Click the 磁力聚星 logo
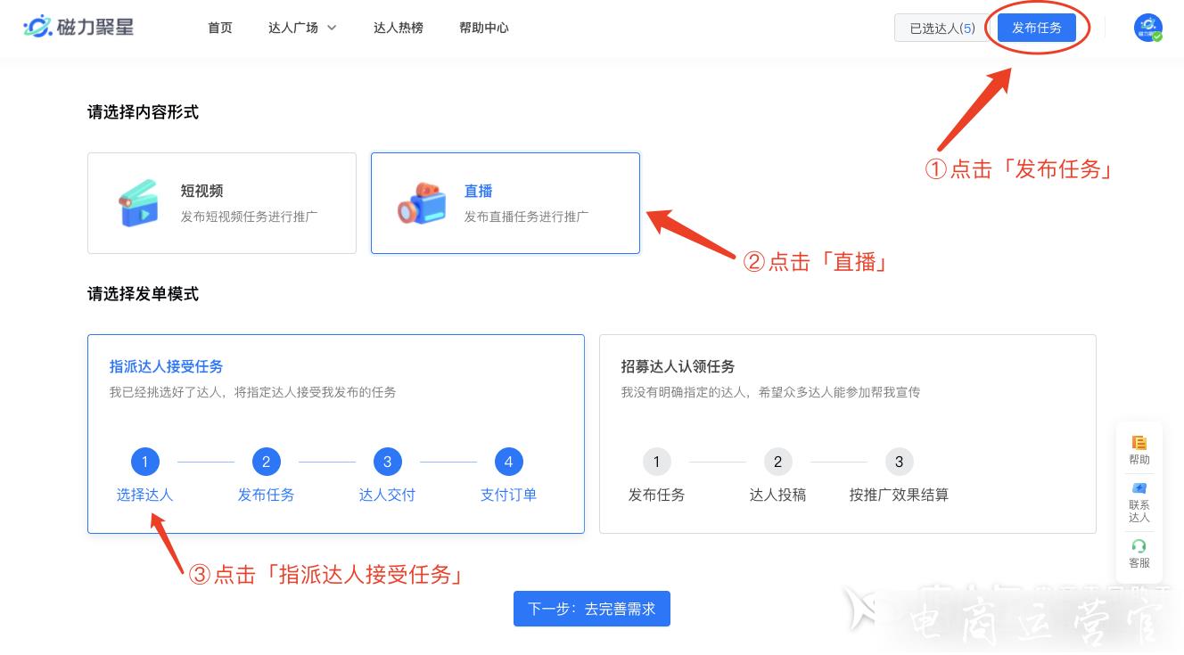 click(x=78, y=28)
